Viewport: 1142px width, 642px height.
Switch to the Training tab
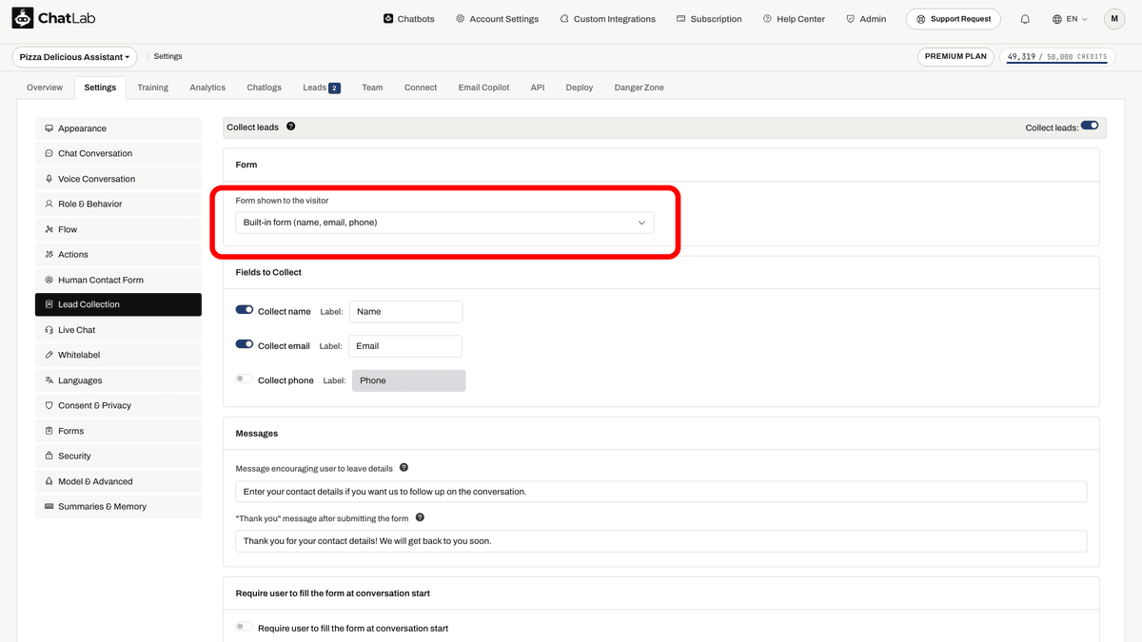152,88
